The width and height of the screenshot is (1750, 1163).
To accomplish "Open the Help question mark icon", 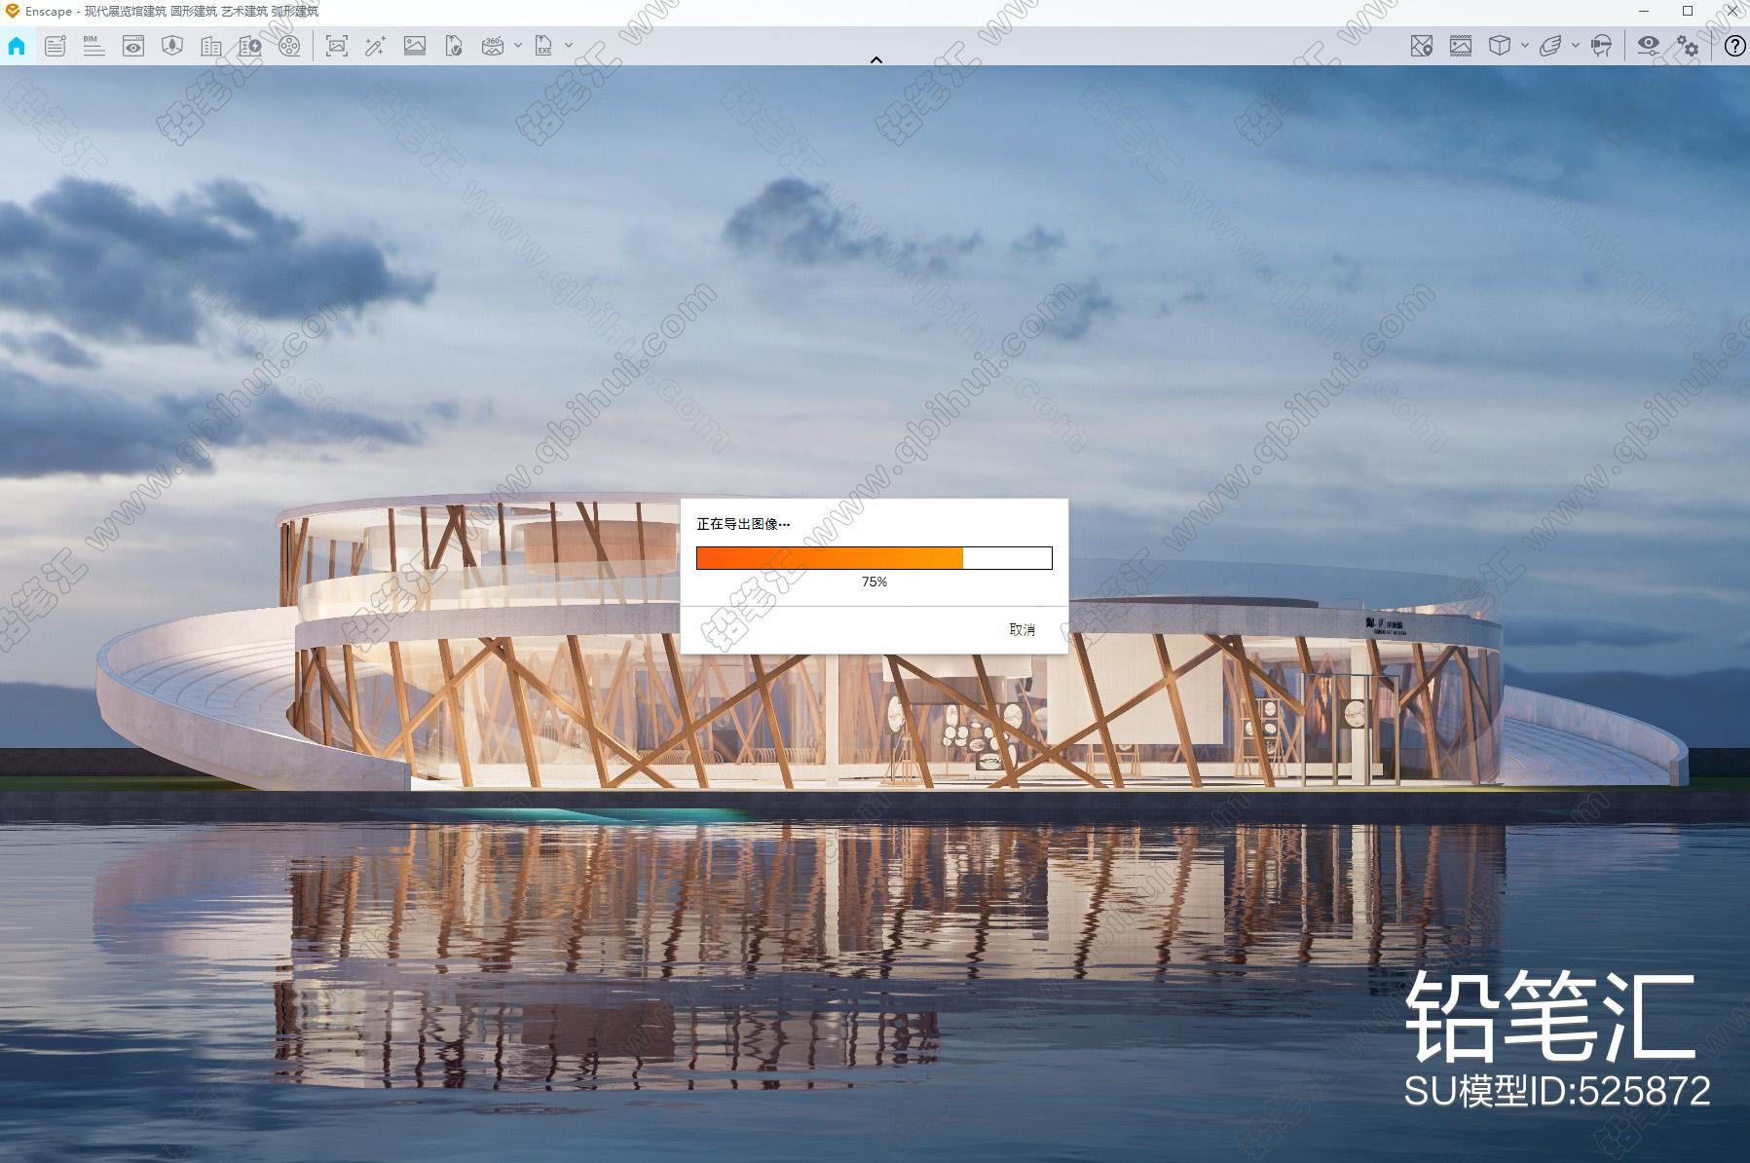I will pos(1734,46).
